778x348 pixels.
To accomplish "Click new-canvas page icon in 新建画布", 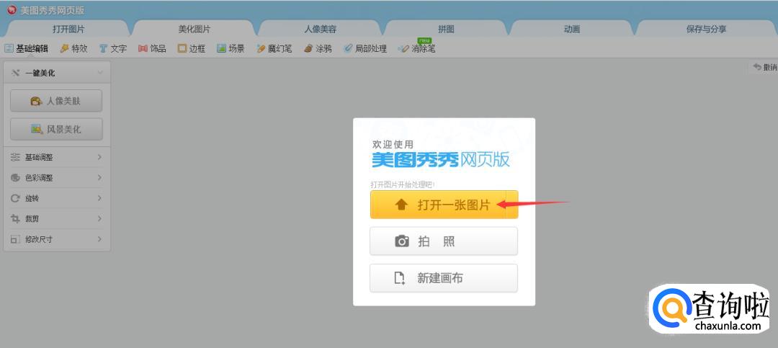I will [x=399, y=278].
